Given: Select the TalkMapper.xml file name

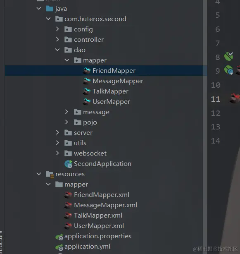Looking at the screenshot, I should click(x=98, y=216).
